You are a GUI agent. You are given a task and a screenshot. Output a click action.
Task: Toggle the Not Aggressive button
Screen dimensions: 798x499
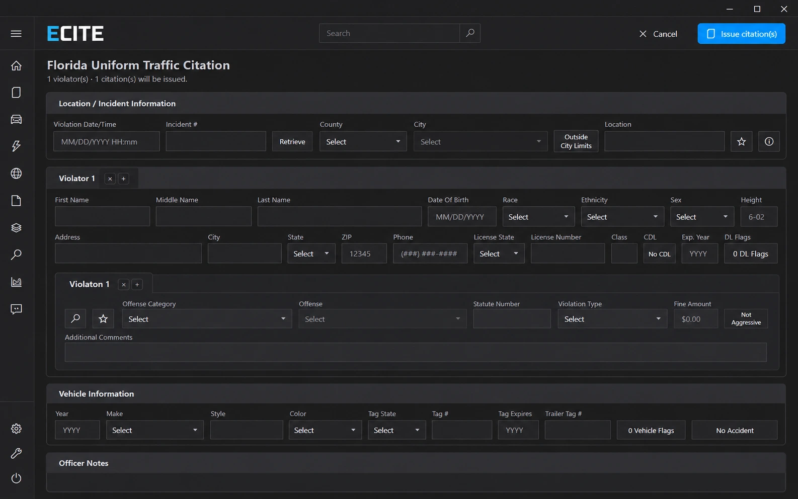(746, 319)
